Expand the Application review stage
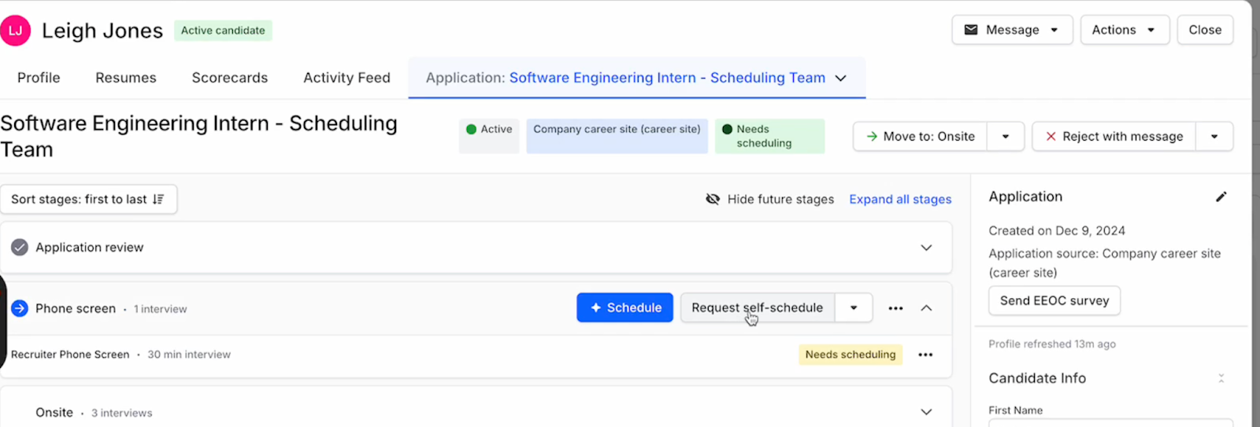 pos(926,248)
